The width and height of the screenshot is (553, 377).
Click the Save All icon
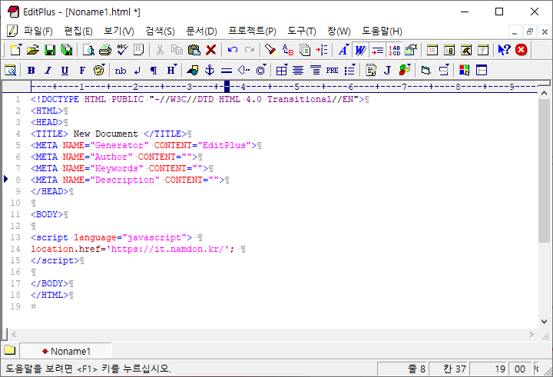(67, 50)
